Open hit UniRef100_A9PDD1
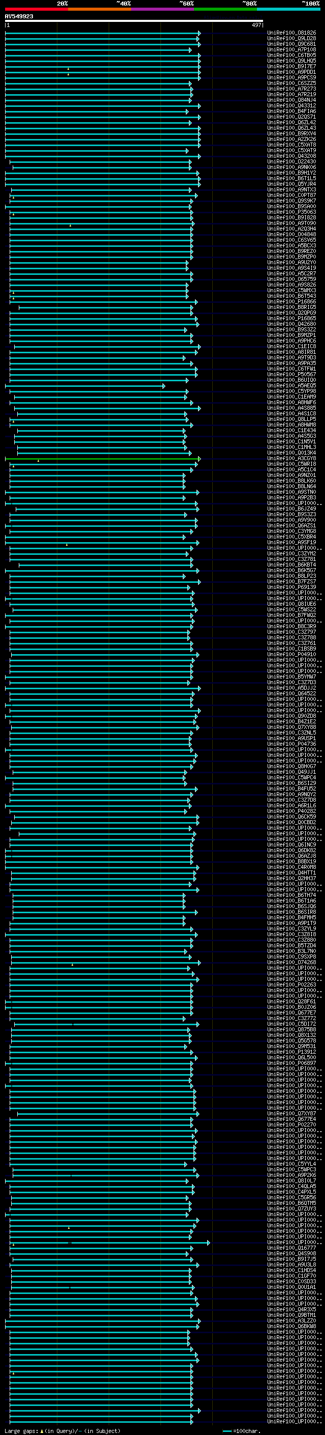The image size is (325, 1435). (291, 72)
